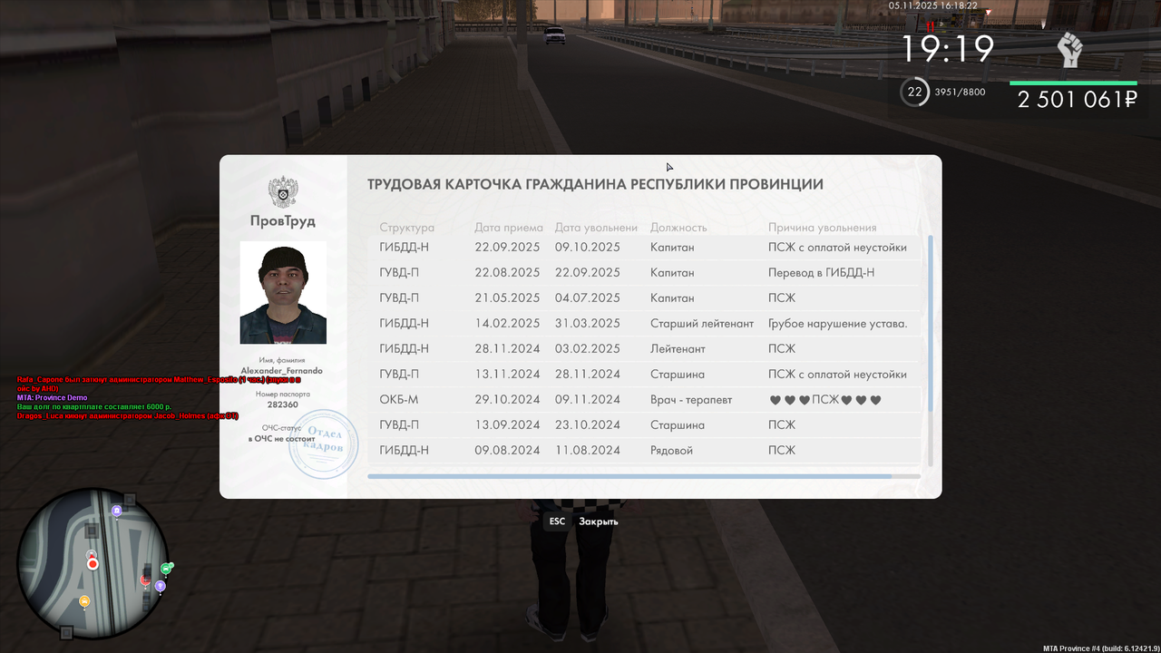Click hire date 13.09.2024
The width and height of the screenshot is (1161, 653).
pos(507,424)
